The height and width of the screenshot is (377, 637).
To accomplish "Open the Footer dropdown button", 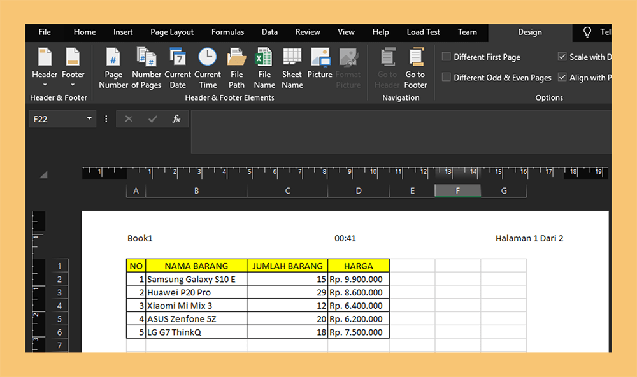I will (73, 67).
